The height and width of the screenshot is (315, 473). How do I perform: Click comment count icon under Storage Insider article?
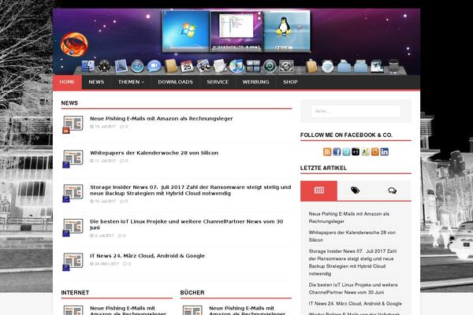pyautogui.click(x=124, y=201)
